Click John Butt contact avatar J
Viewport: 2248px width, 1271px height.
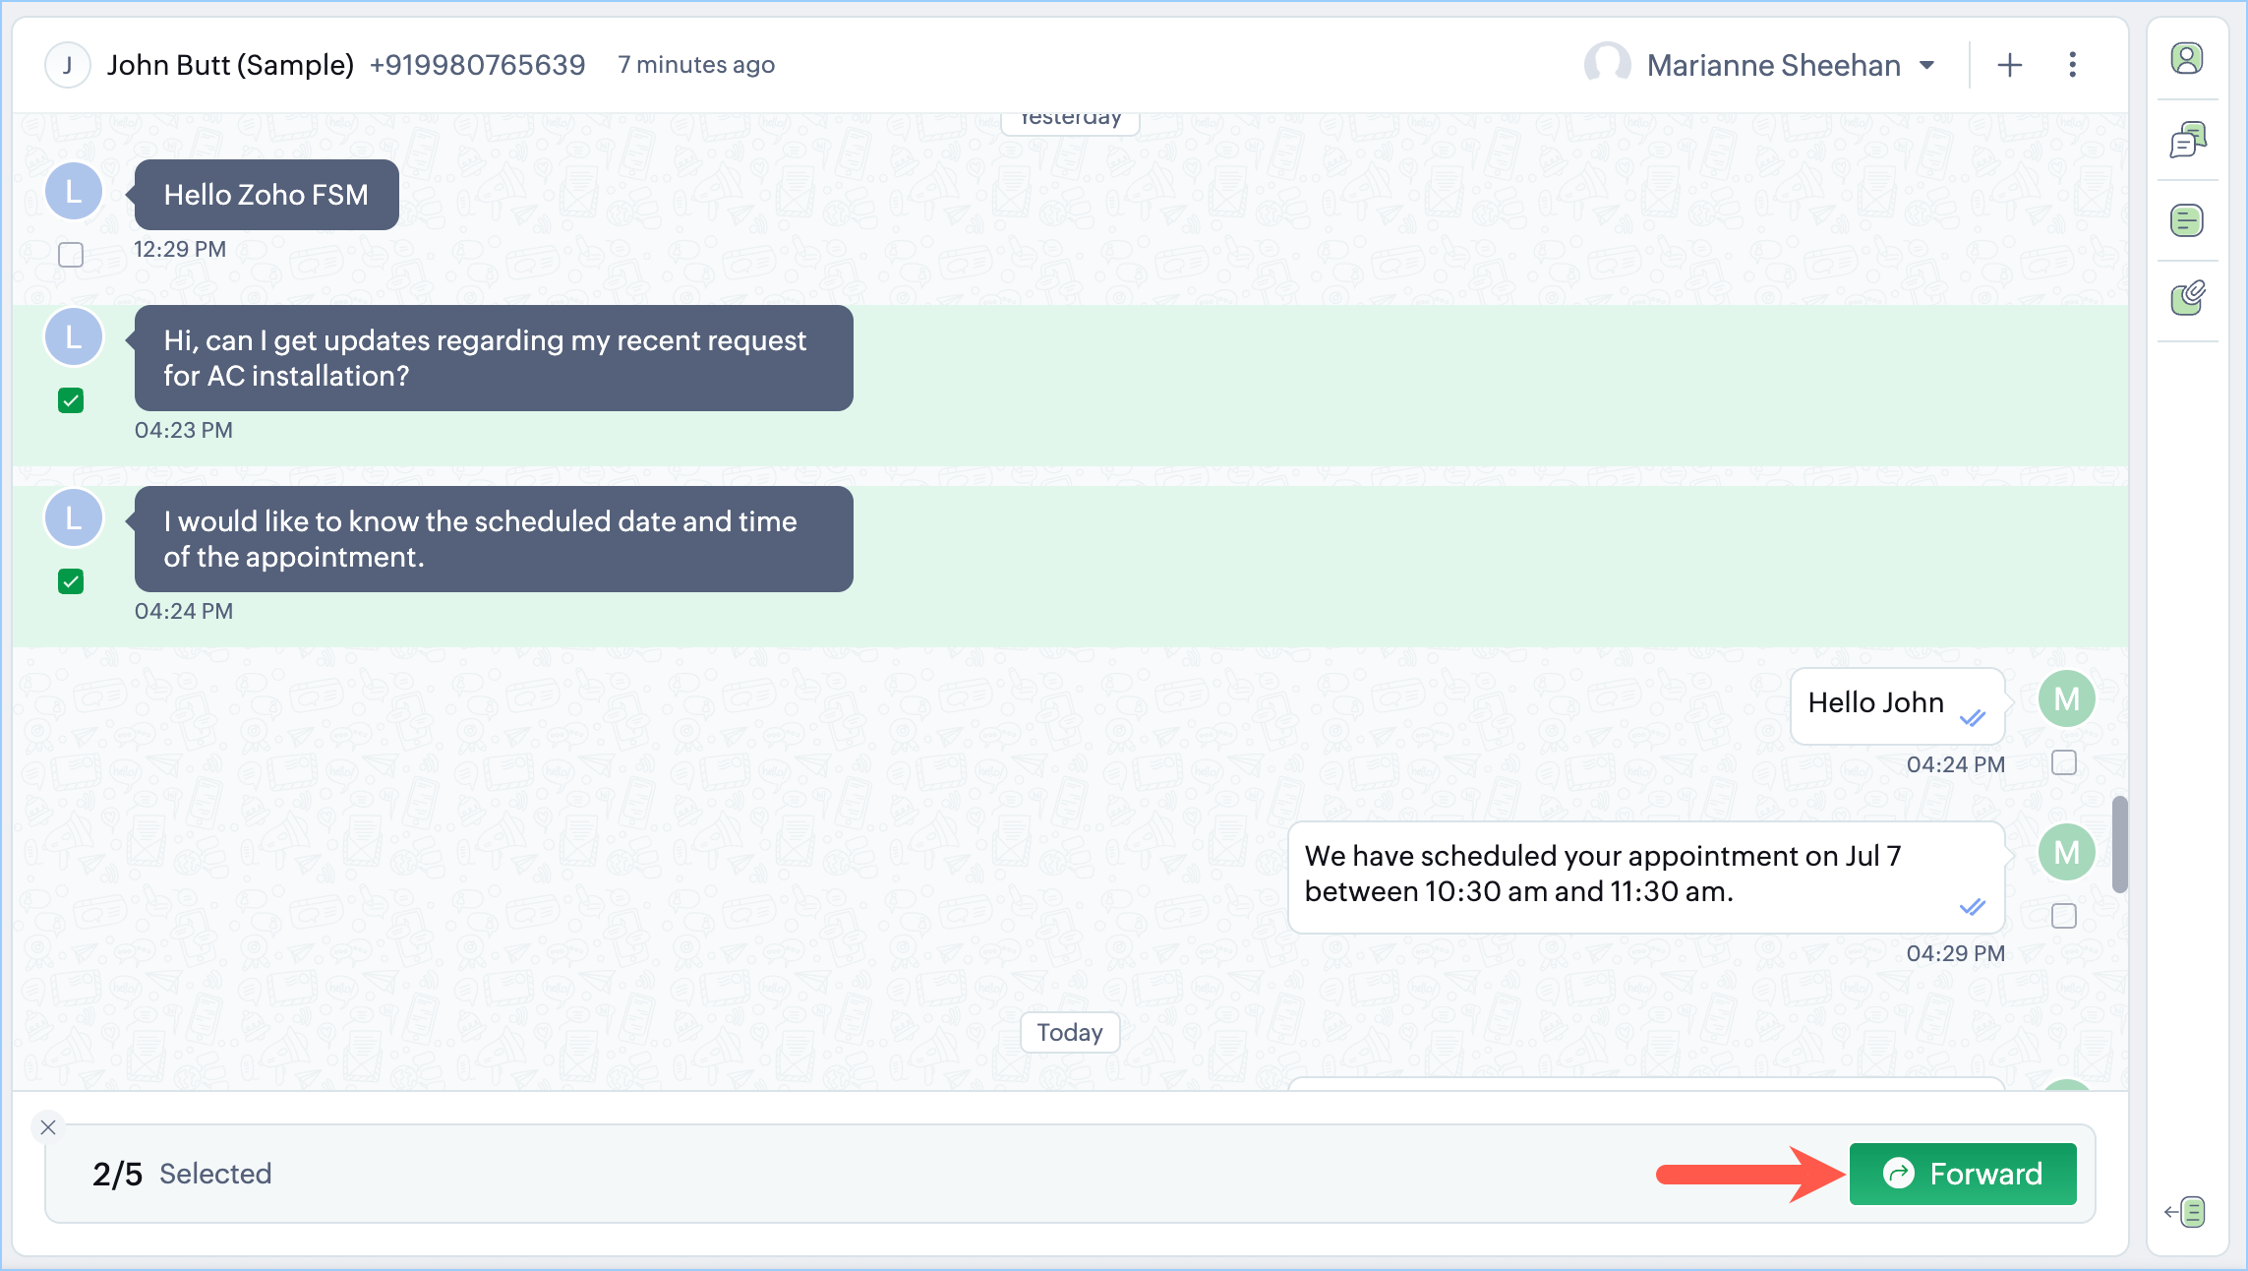pyautogui.click(x=68, y=65)
